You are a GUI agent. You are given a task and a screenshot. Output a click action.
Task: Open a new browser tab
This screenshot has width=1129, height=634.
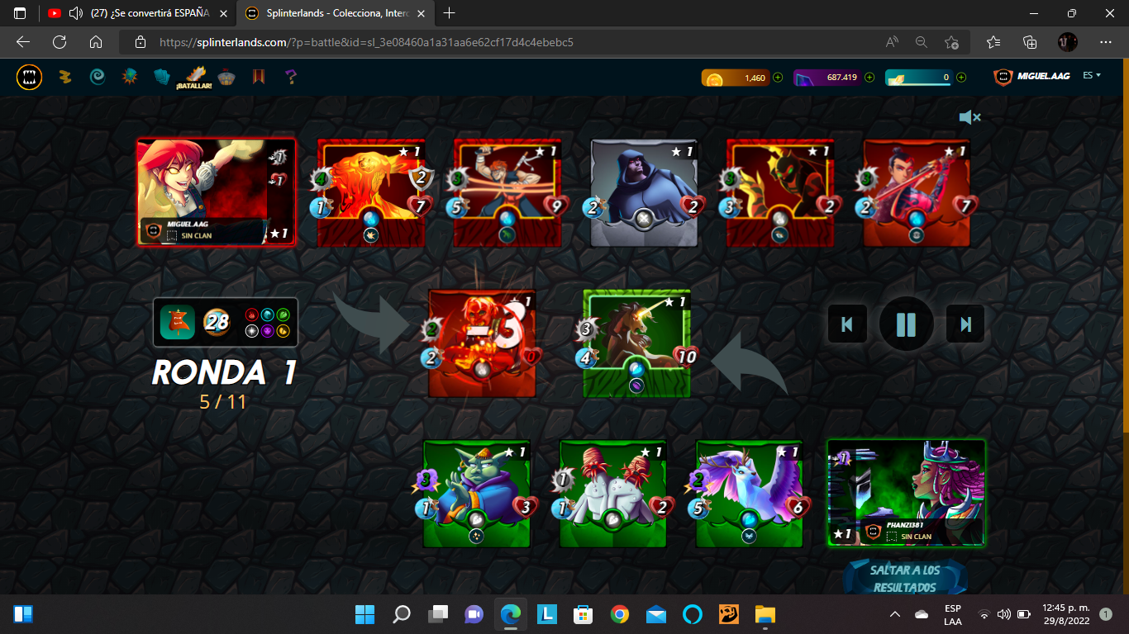(450, 13)
